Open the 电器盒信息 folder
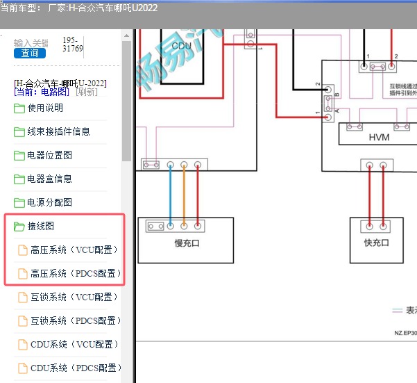The height and width of the screenshot is (383, 417). coord(50,179)
